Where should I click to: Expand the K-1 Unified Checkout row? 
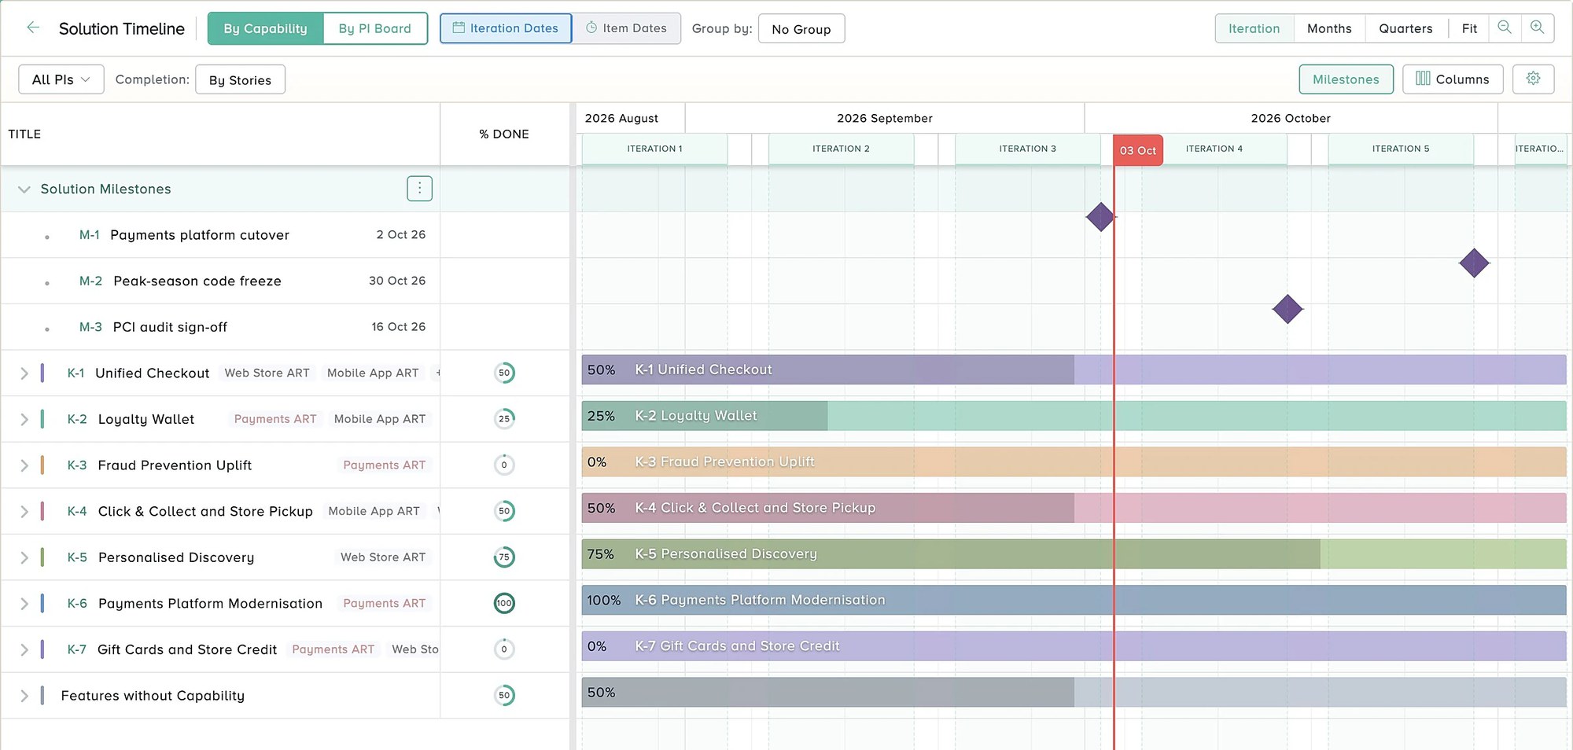[24, 373]
